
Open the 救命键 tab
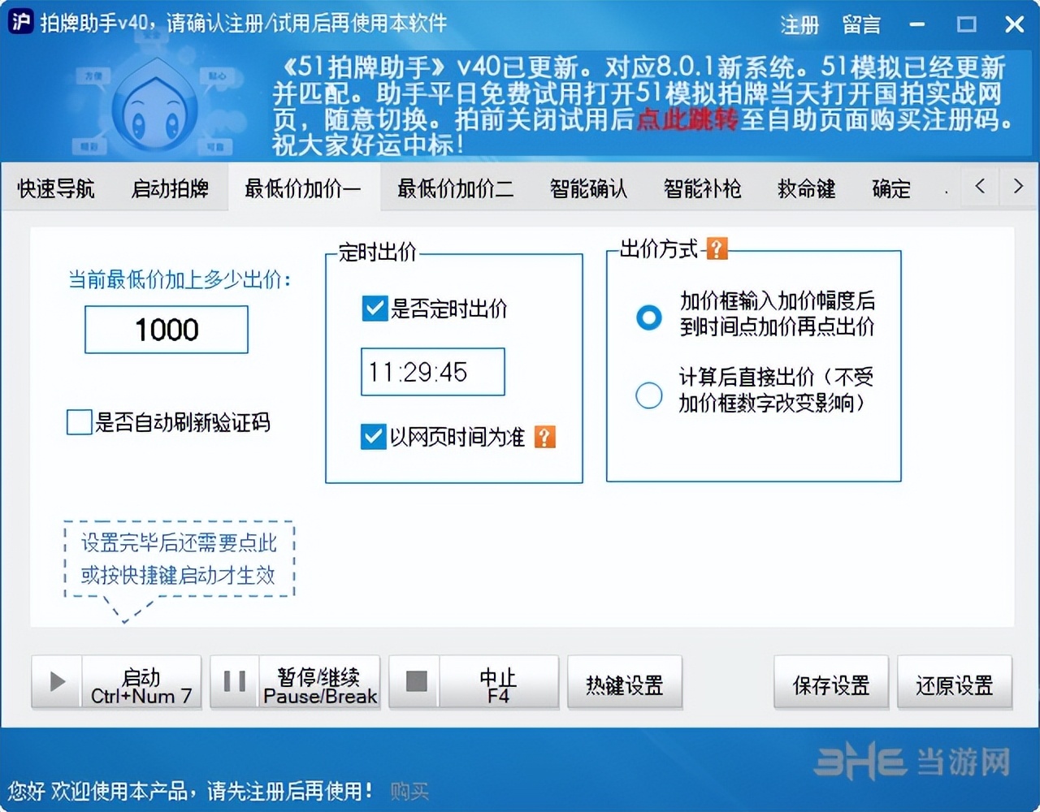point(805,188)
